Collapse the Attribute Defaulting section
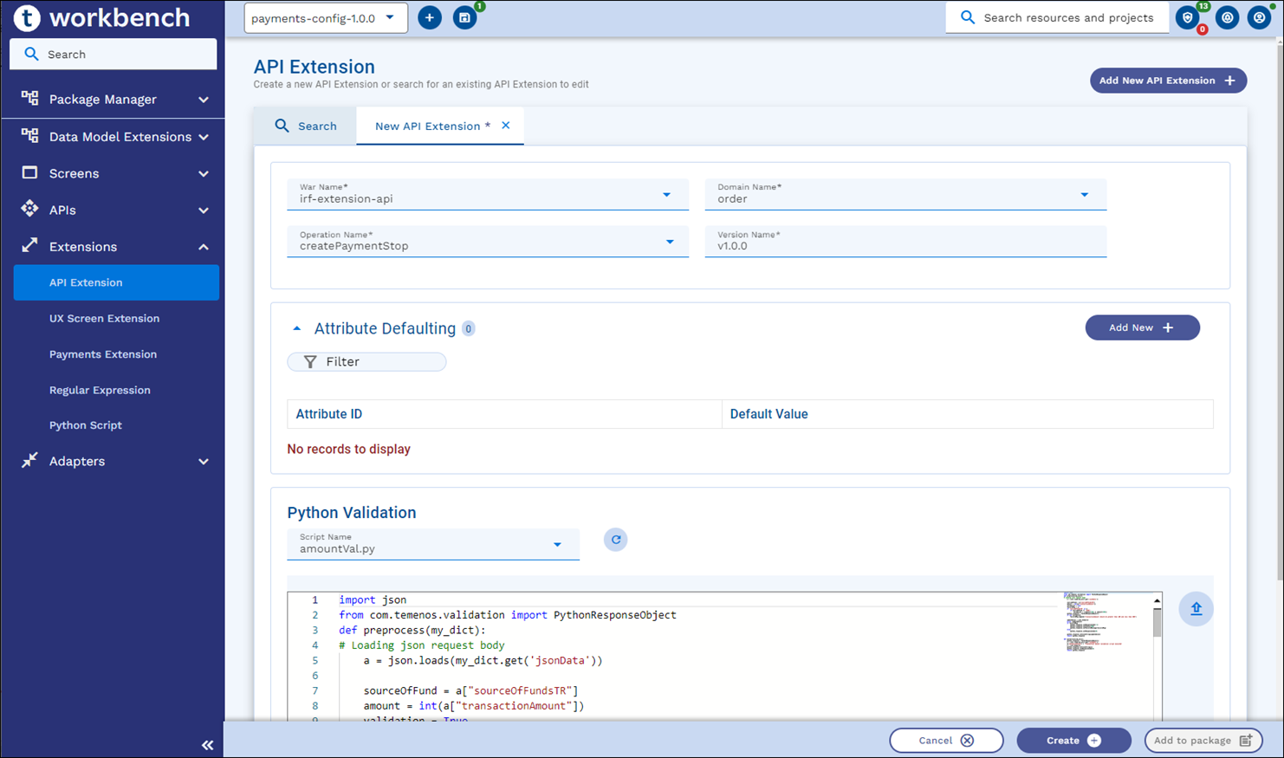Image resolution: width=1284 pixels, height=758 pixels. coord(297,328)
